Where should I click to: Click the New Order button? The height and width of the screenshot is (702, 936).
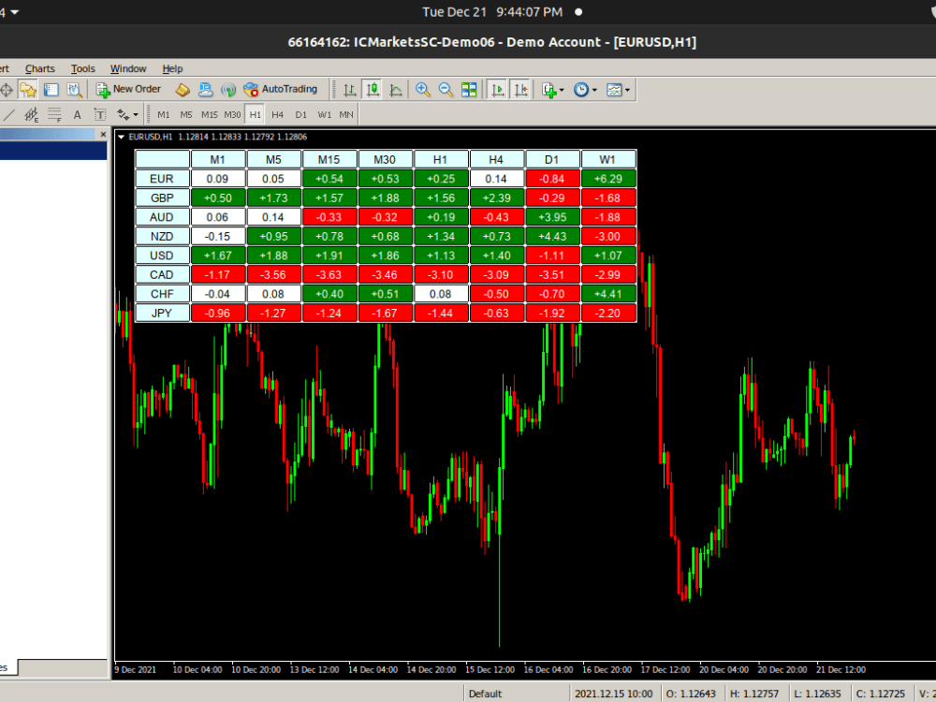[x=128, y=90]
